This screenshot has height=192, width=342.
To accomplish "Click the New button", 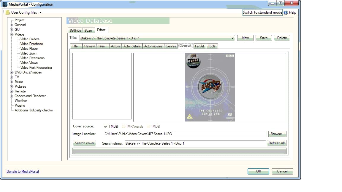I will coord(246,38).
